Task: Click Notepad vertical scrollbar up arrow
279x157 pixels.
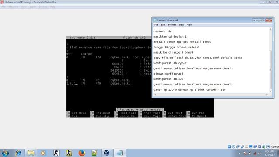Action: (270, 29)
